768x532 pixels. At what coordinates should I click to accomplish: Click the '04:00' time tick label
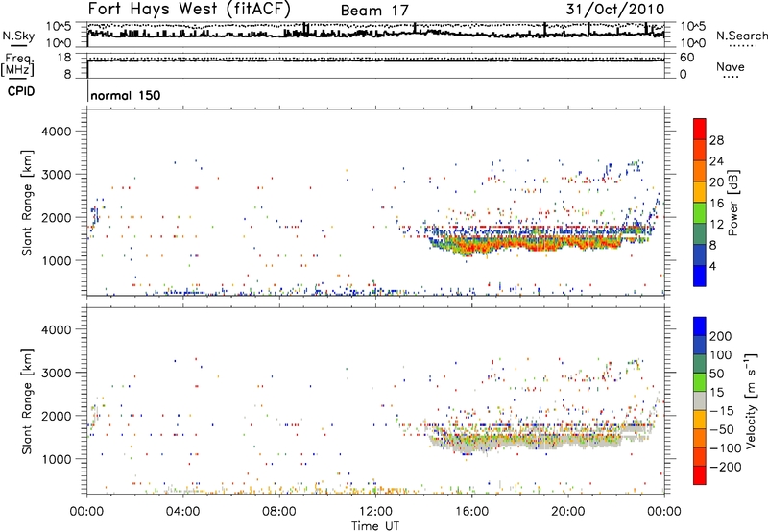[182, 512]
